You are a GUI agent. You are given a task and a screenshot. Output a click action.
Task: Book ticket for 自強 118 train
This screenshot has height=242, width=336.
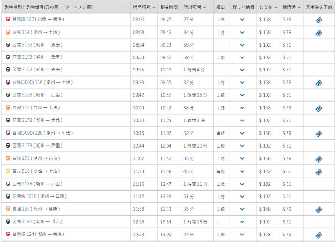(319, 108)
